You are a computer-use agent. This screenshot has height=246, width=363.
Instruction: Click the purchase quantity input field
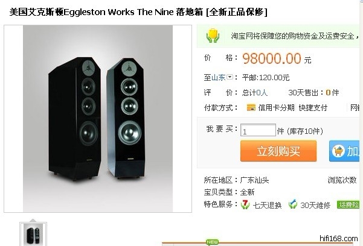[258, 130]
